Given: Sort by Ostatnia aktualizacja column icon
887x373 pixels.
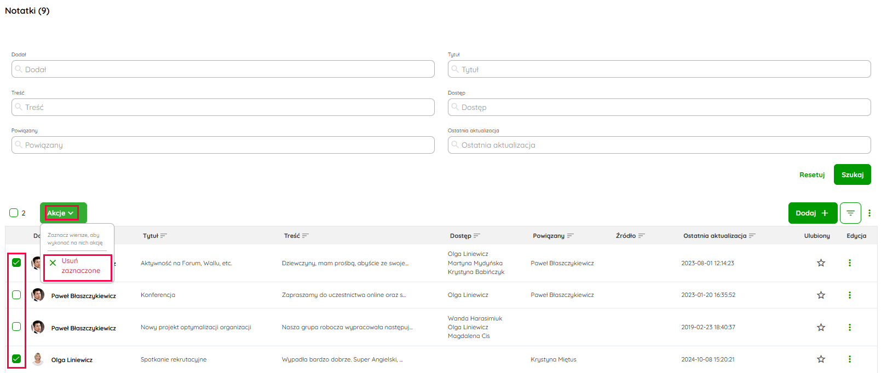Looking at the screenshot, I should click(752, 236).
